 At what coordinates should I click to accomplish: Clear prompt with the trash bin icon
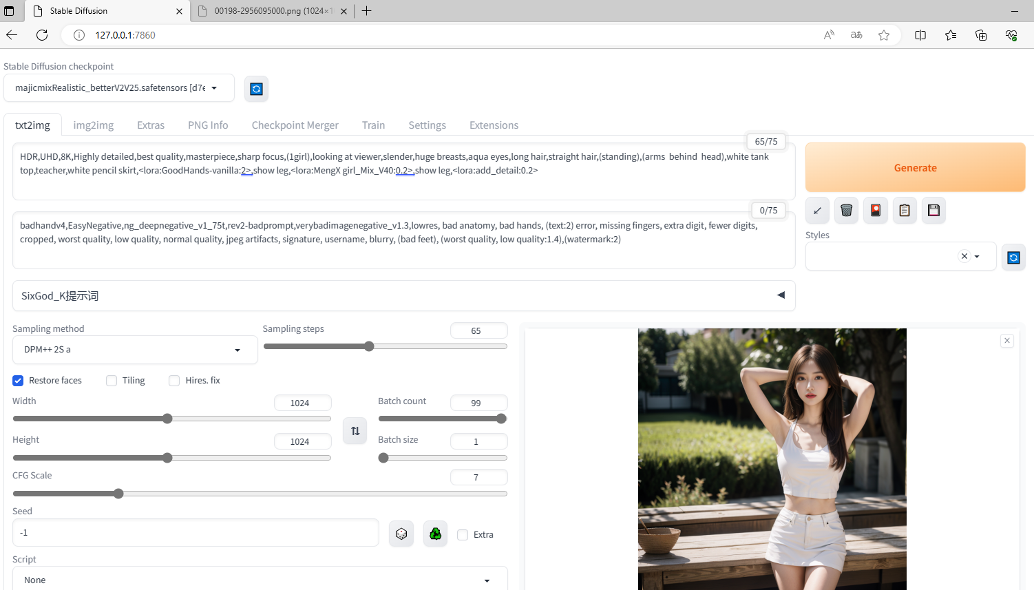(x=847, y=211)
